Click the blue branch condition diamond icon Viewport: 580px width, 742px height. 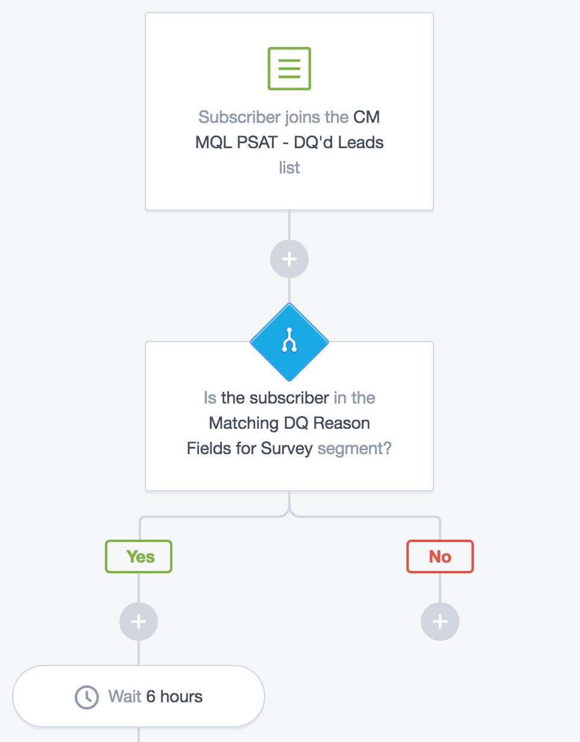[289, 343]
